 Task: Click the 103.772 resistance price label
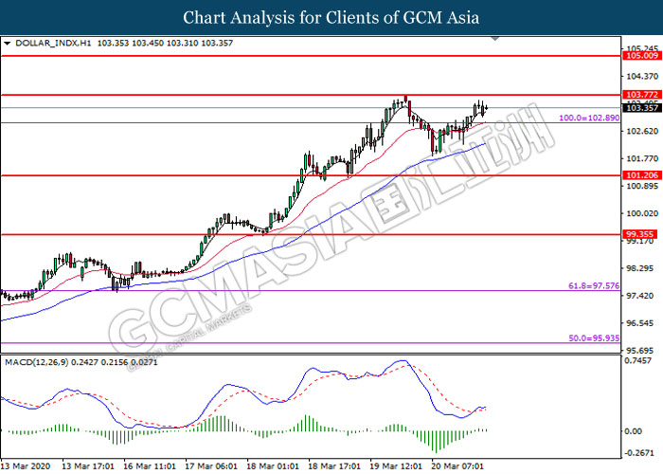pyautogui.click(x=642, y=95)
